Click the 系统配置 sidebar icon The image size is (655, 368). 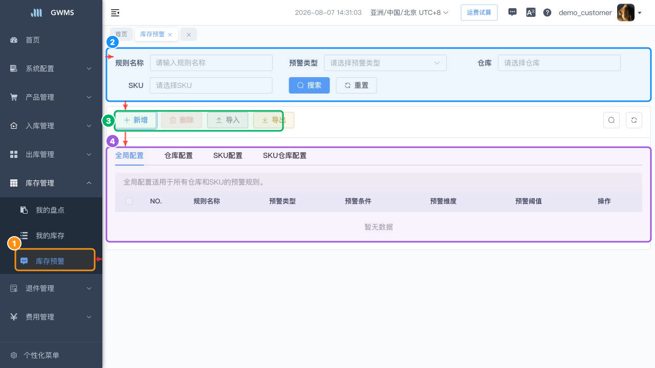[x=14, y=68]
